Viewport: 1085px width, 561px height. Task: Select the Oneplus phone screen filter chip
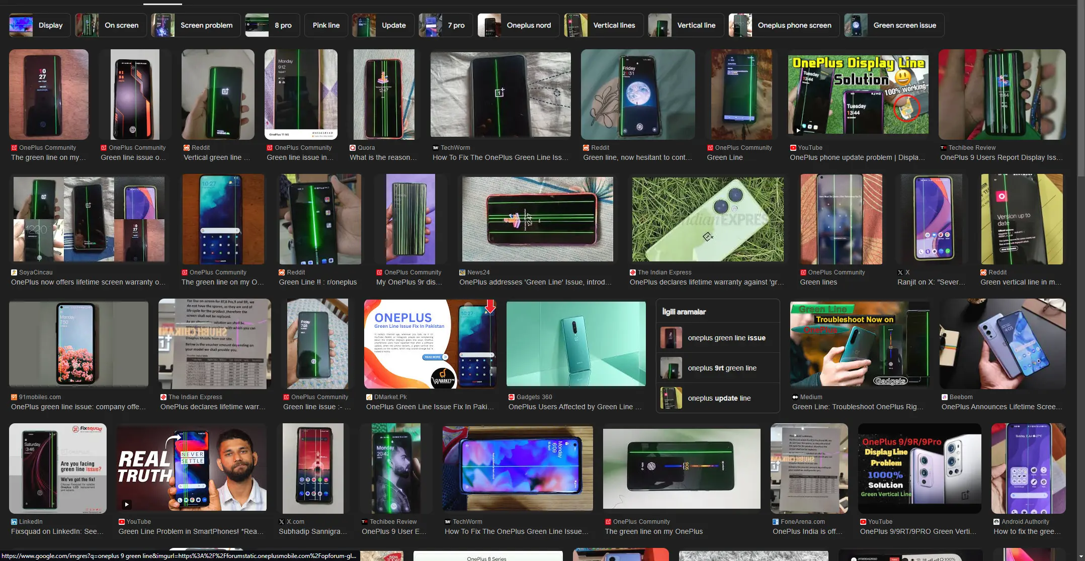(784, 25)
